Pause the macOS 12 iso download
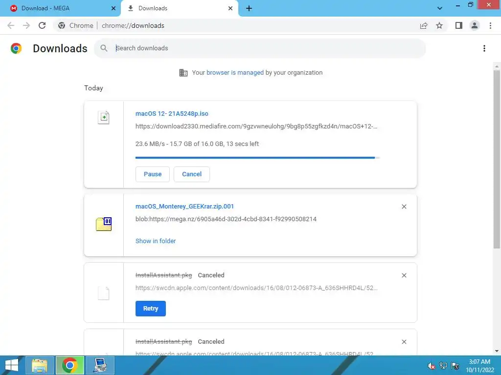 coord(153,174)
